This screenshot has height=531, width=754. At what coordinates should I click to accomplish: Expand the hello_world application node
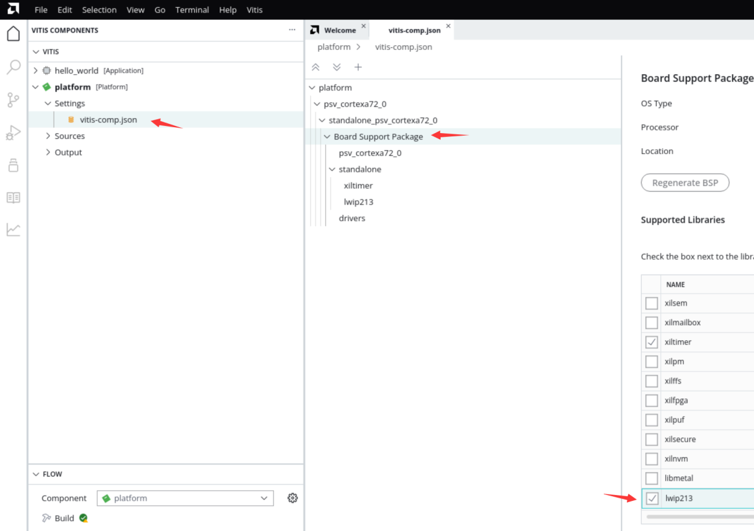pyautogui.click(x=35, y=71)
